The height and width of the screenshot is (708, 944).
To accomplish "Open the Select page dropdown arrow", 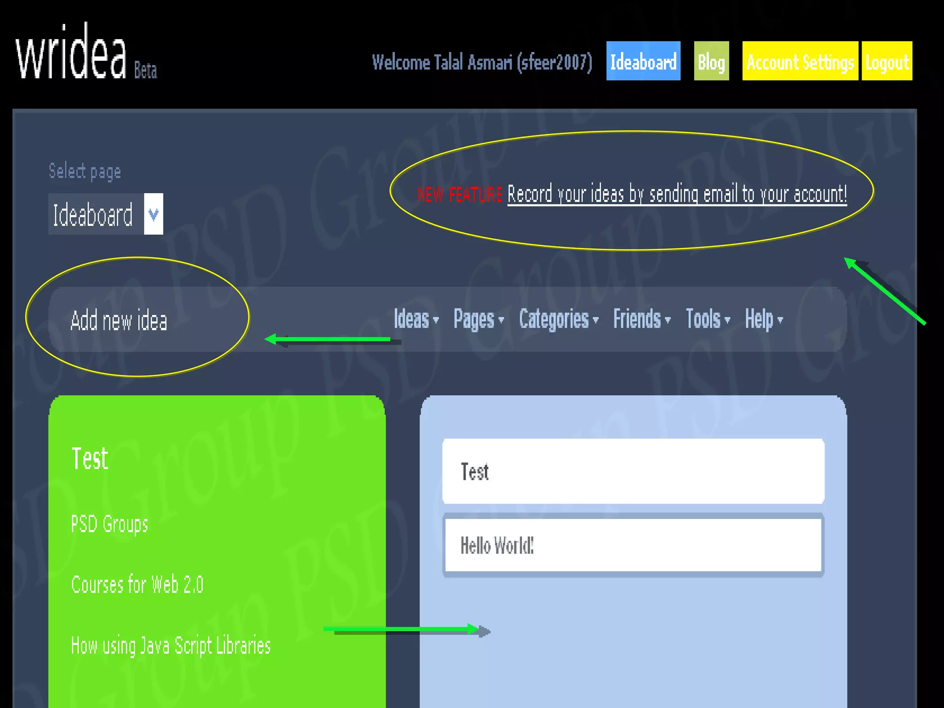I will (153, 214).
